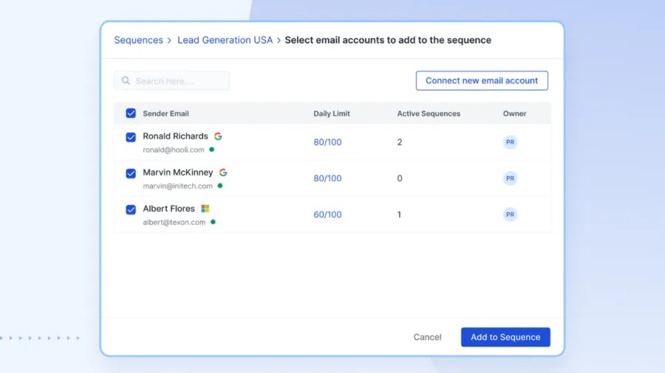
Task: Click active sequences value 2 for Ronald
Action: (400, 142)
